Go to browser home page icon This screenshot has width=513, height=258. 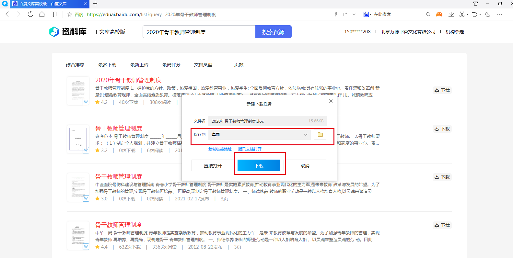click(42, 14)
